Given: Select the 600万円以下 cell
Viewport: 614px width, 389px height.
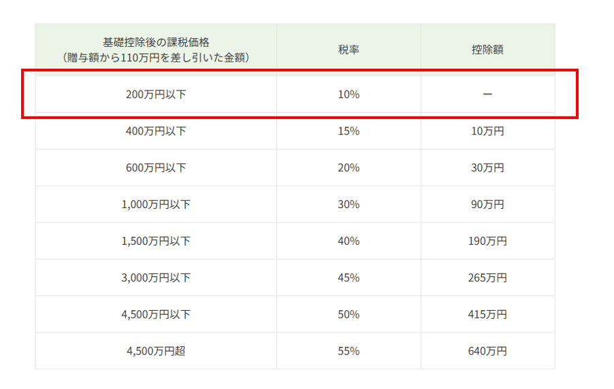Looking at the screenshot, I should pos(156,168).
